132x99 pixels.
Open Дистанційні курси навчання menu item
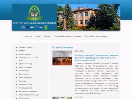96,36
